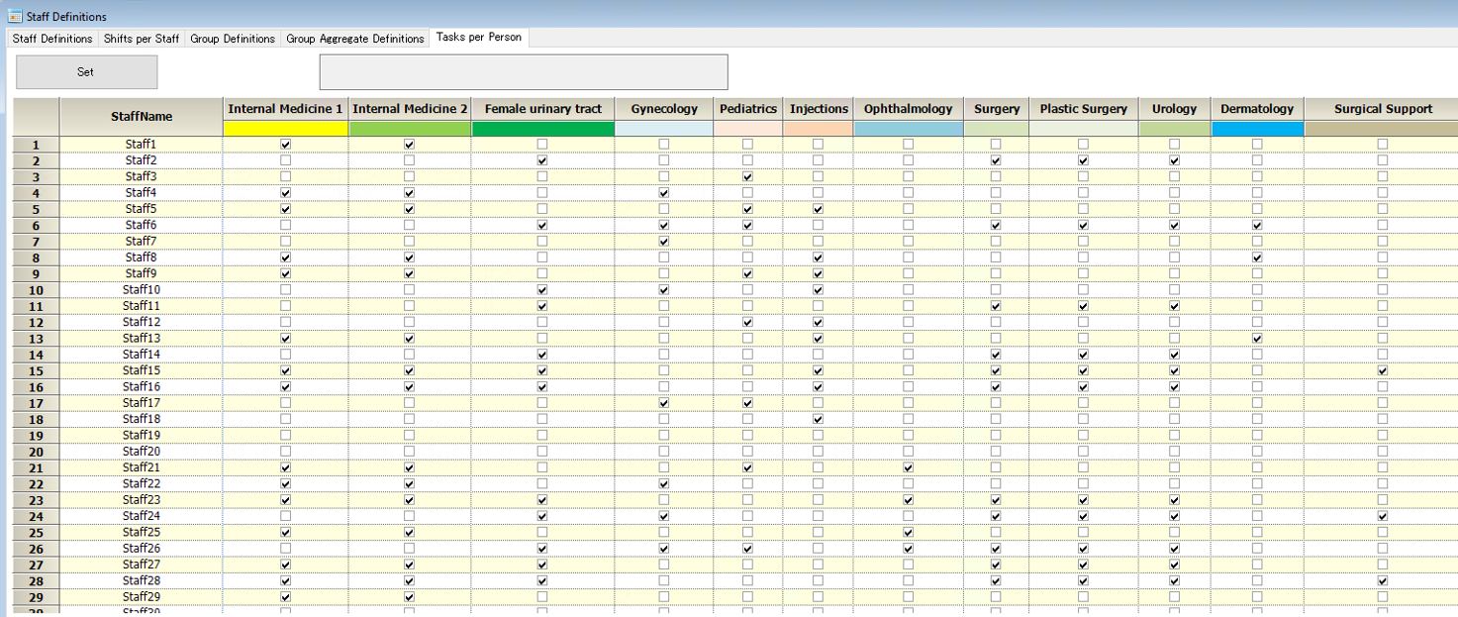Switch to the Shifts per Staff tab
The height and width of the screenshot is (617, 1458).
point(142,39)
